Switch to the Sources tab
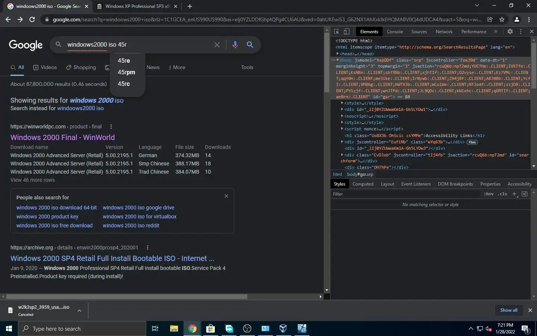The width and height of the screenshot is (537, 336). [419, 32]
